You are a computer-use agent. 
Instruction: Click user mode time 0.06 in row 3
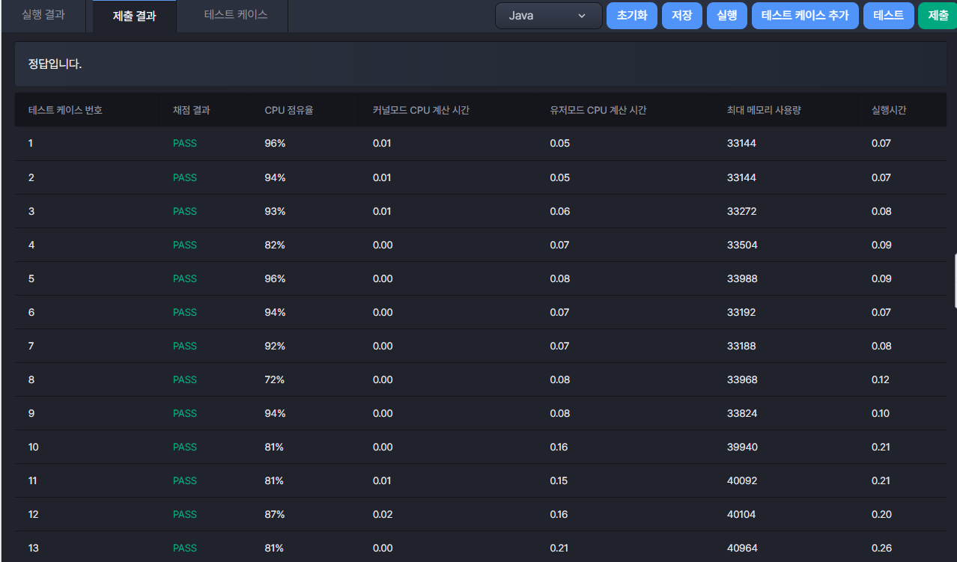click(560, 211)
